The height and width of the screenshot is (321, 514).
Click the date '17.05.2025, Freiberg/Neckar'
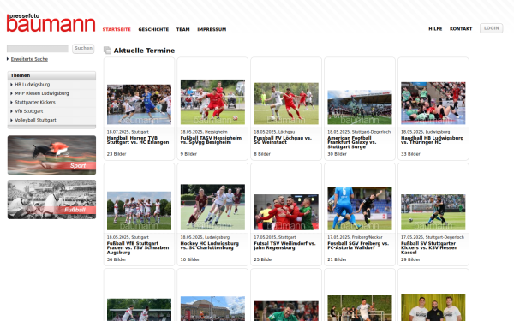[355, 237]
